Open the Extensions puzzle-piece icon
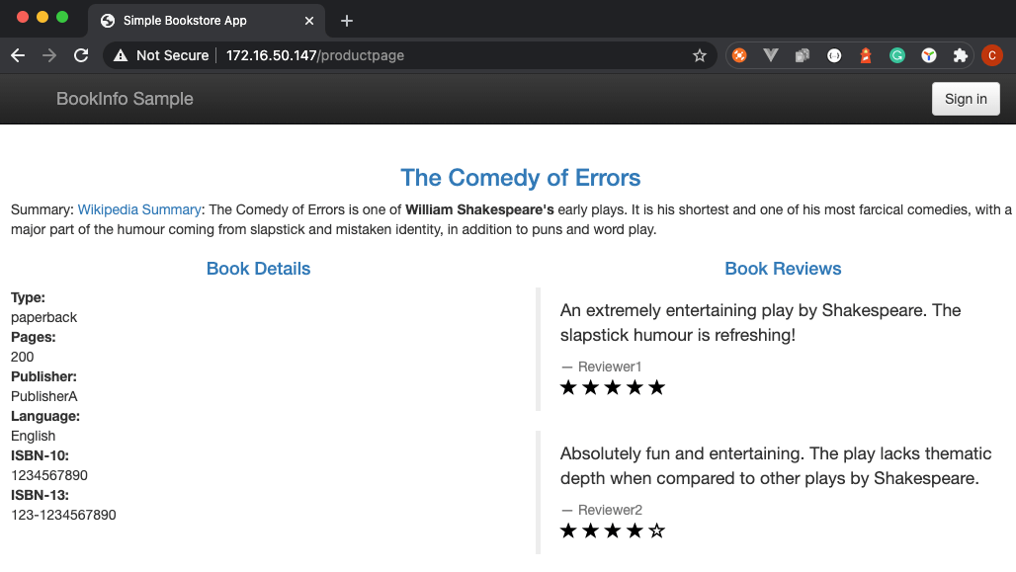The image size is (1016, 572). tap(961, 55)
